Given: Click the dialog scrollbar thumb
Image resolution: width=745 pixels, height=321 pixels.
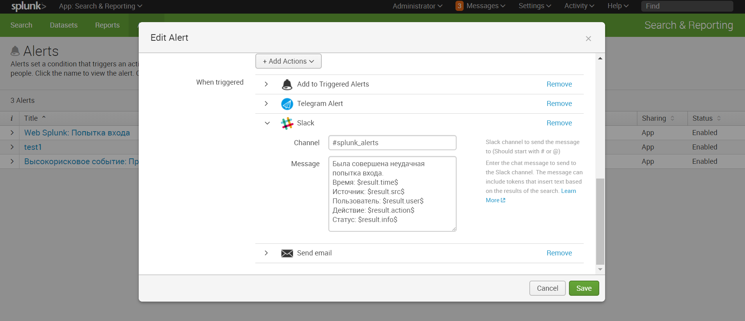Looking at the screenshot, I should (600, 221).
